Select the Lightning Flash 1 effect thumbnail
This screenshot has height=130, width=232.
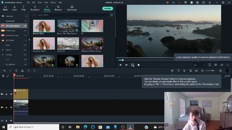click(x=44, y=43)
